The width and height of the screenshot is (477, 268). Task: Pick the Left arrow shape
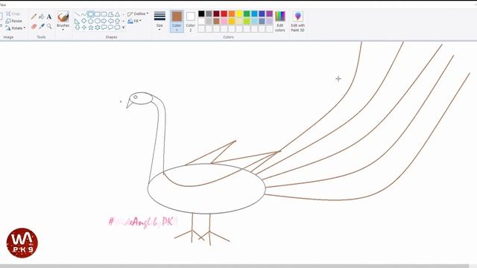click(x=111, y=21)
